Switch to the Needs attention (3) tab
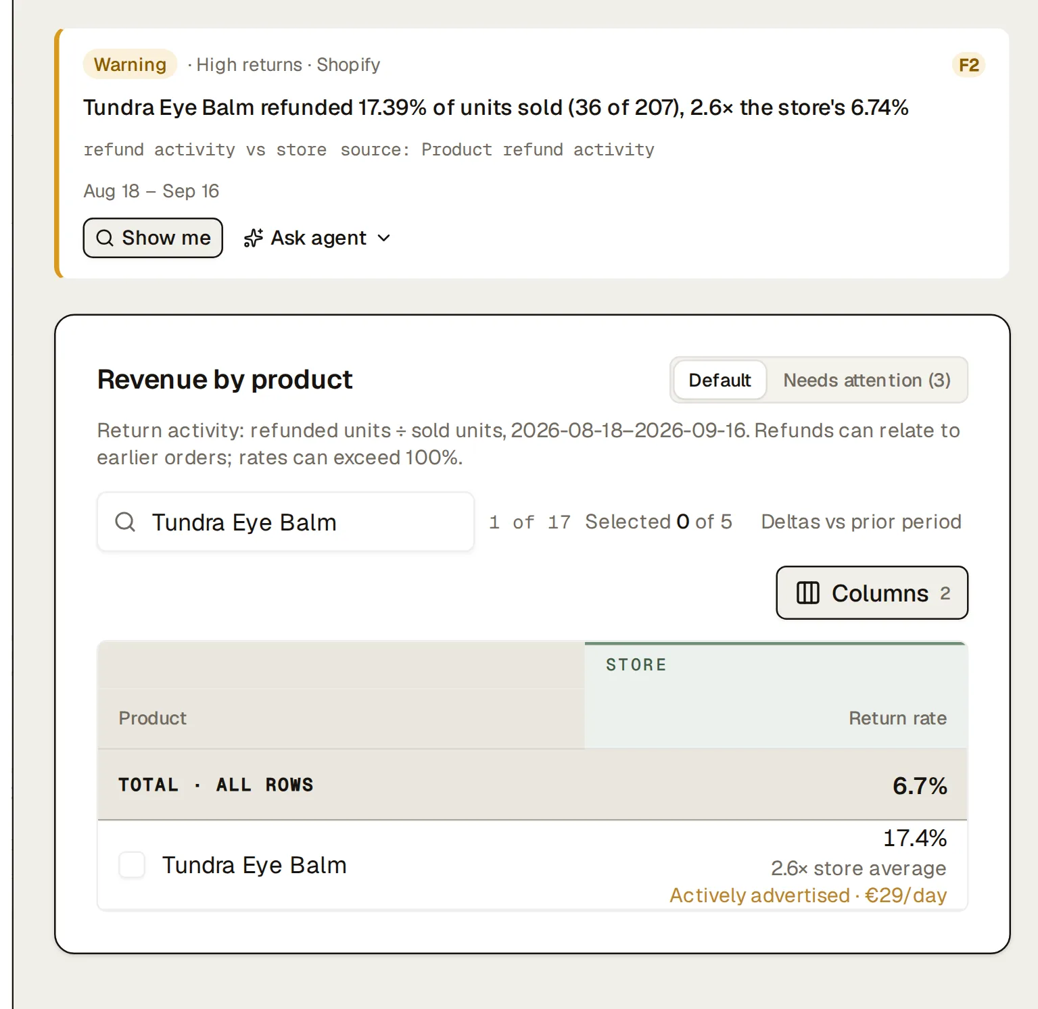The width and height of the screenshot is (1038, 1009). tap(867, 380)
